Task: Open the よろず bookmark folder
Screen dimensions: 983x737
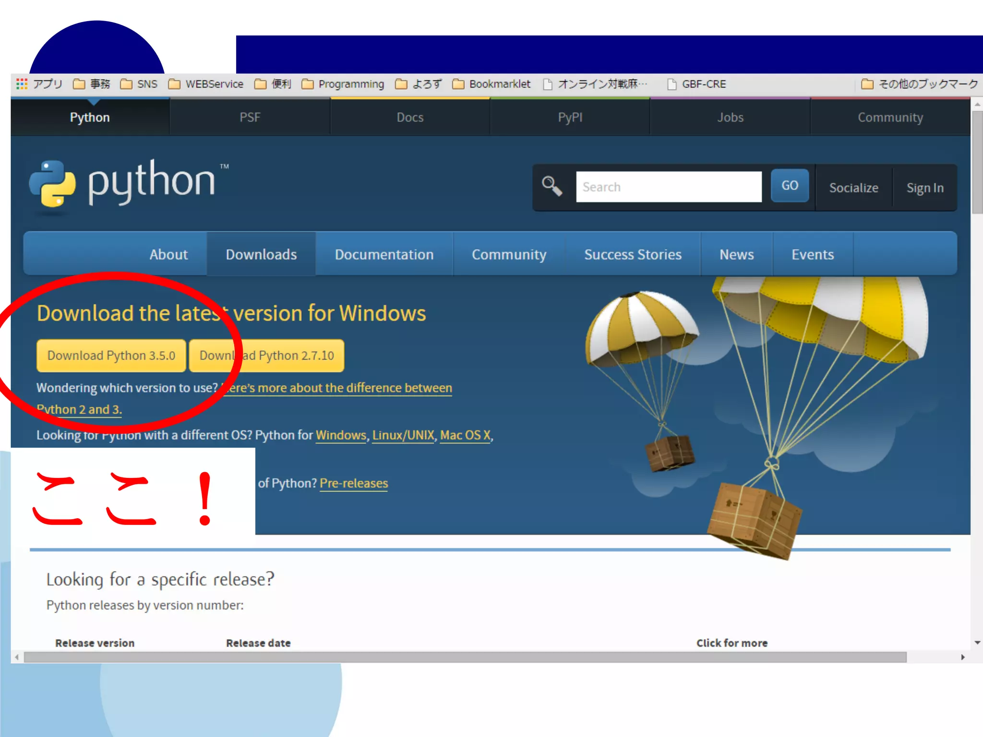Action: click(418, 84)
